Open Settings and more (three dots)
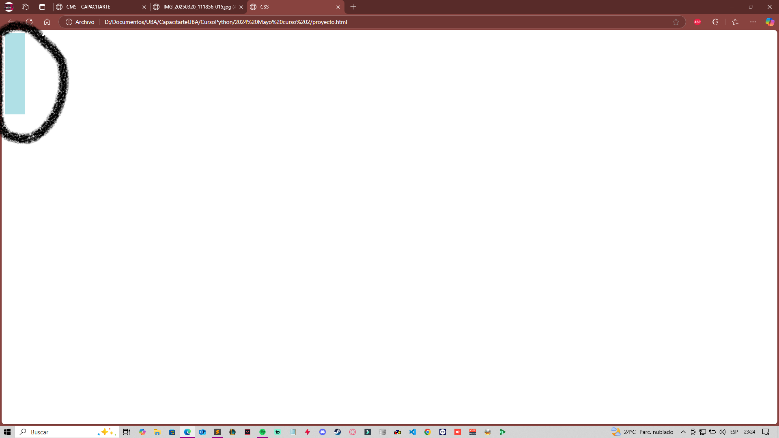The width and height of the screenshot is (779, 438). click(x=753, y=22)
